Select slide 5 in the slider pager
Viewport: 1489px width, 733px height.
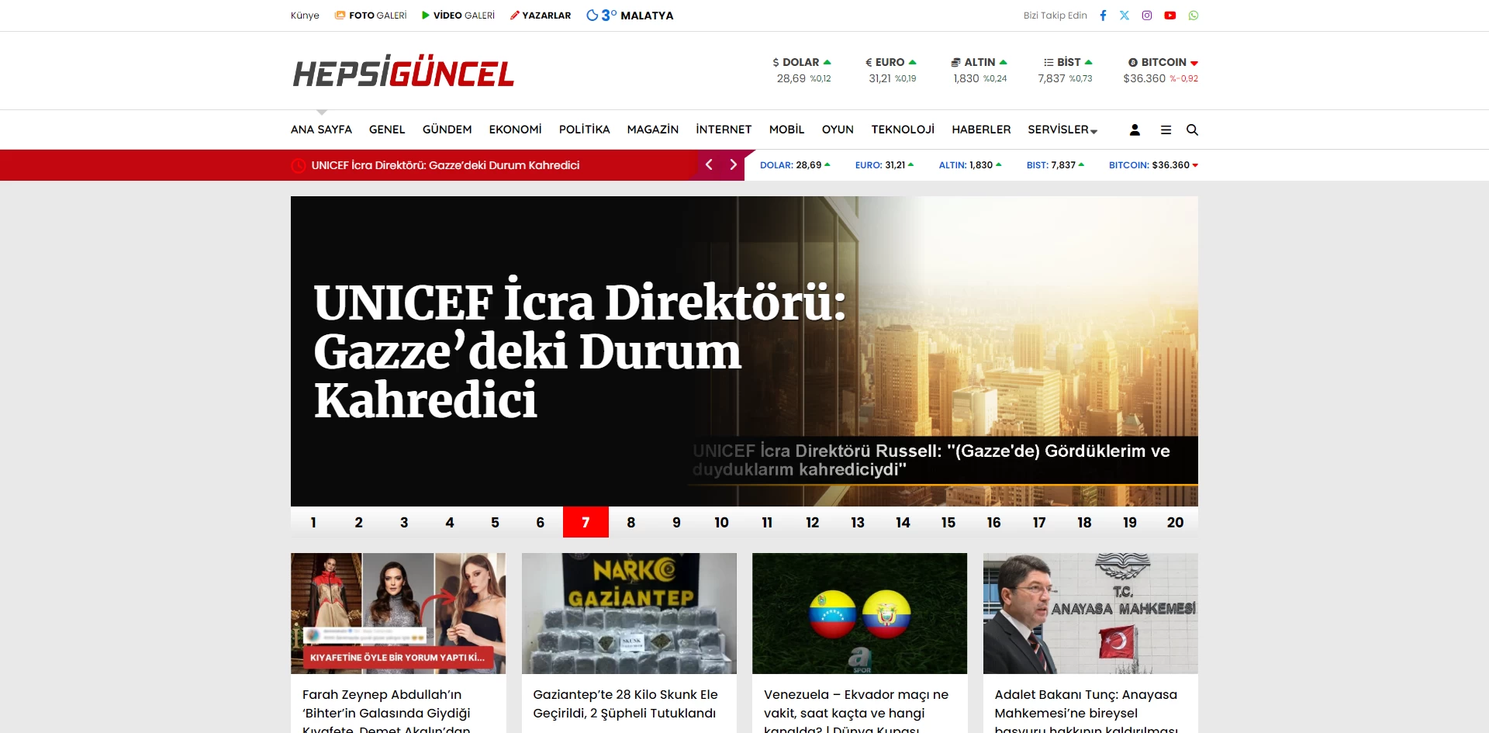[495, 522]
